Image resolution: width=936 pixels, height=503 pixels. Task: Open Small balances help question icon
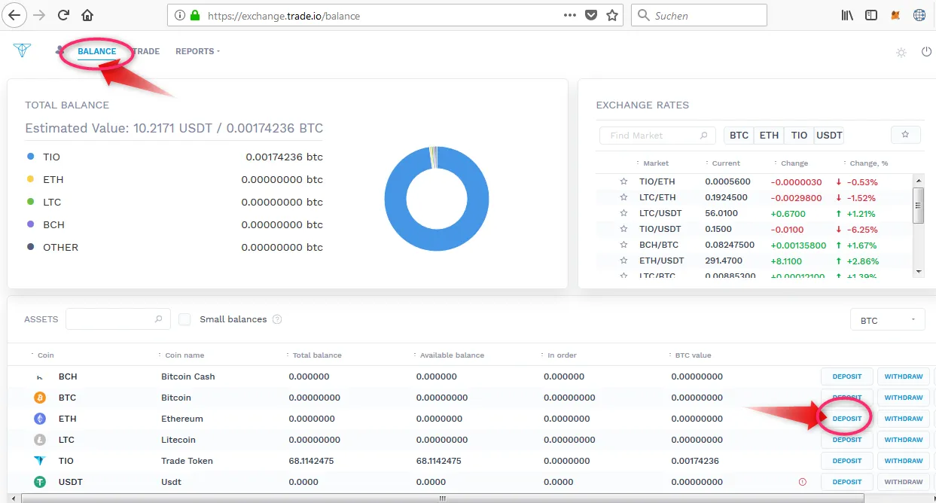click(x=277, y=319)
